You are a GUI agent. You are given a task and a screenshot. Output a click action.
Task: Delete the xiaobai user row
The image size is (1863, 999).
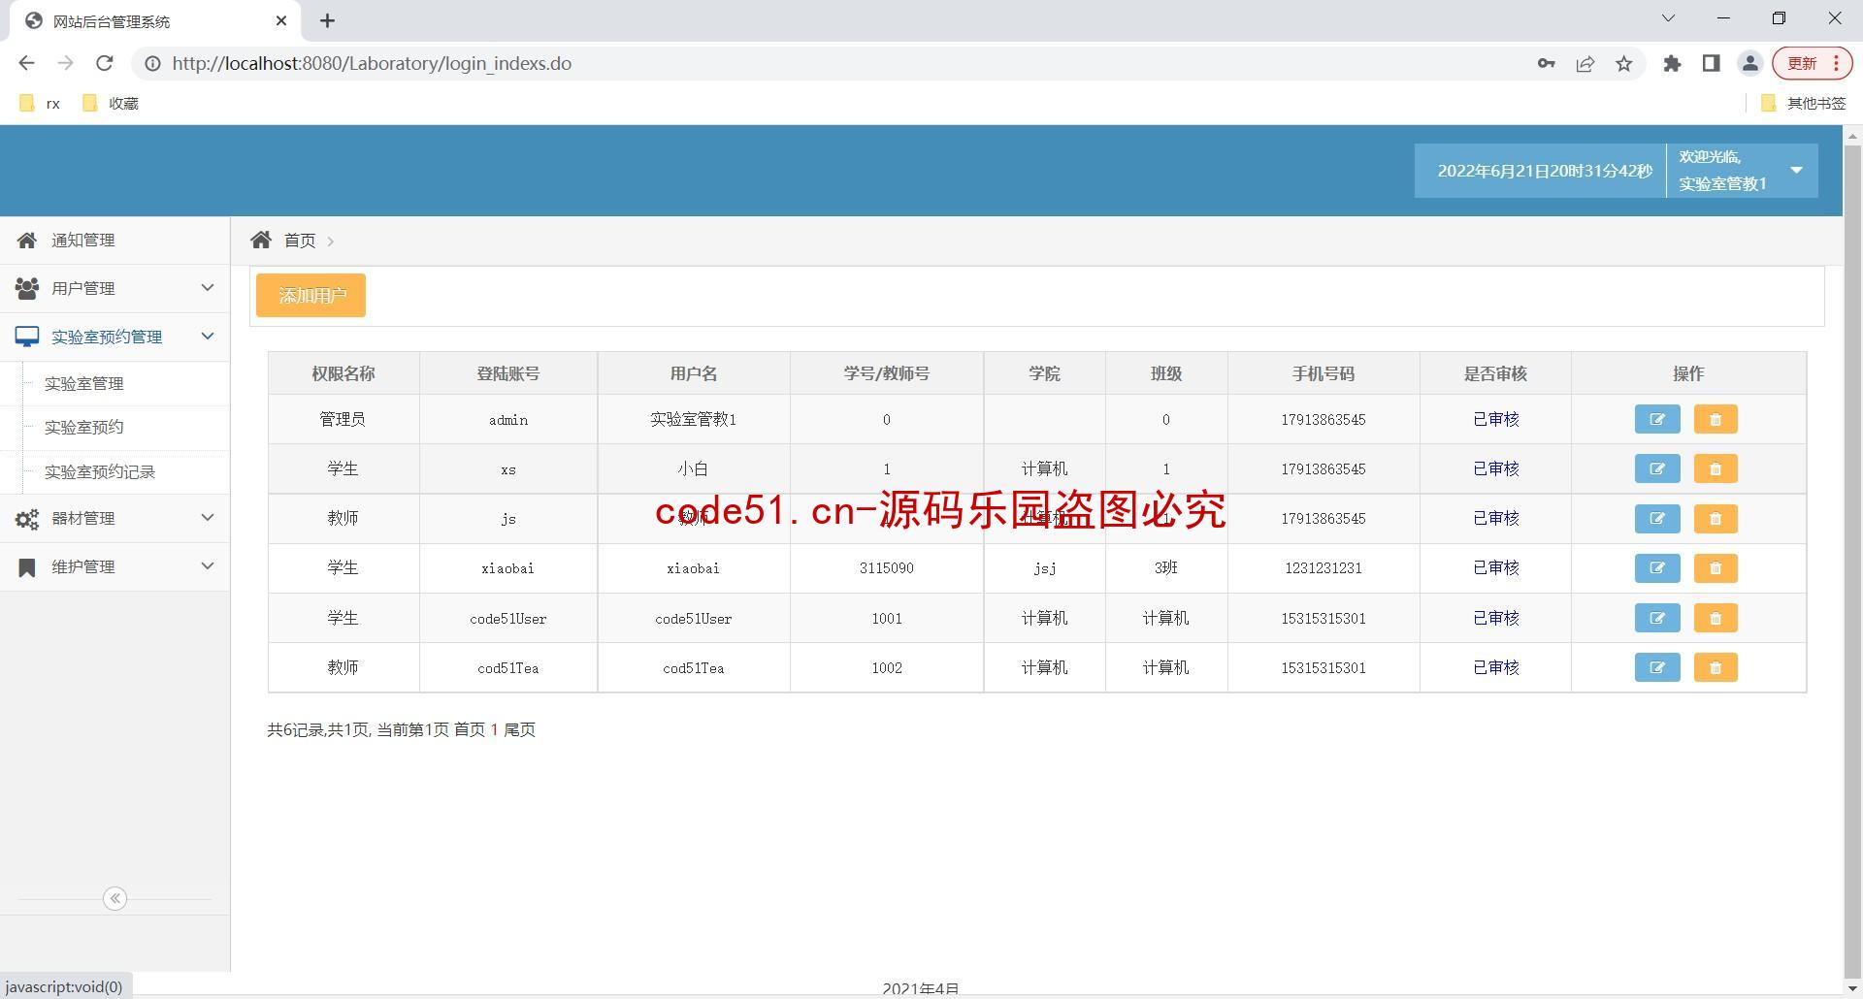[1715, 568]
